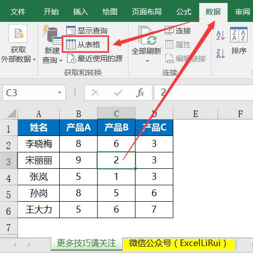
Task: Open the 排序 sort dialog icon
Action: pyautogui.click(x=239, y=34)
